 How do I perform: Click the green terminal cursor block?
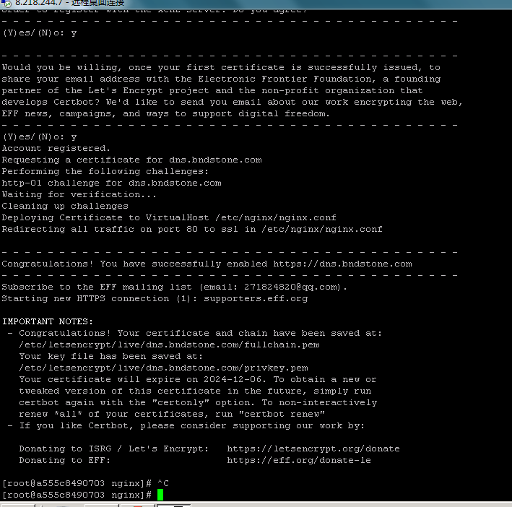click(160, 495)
